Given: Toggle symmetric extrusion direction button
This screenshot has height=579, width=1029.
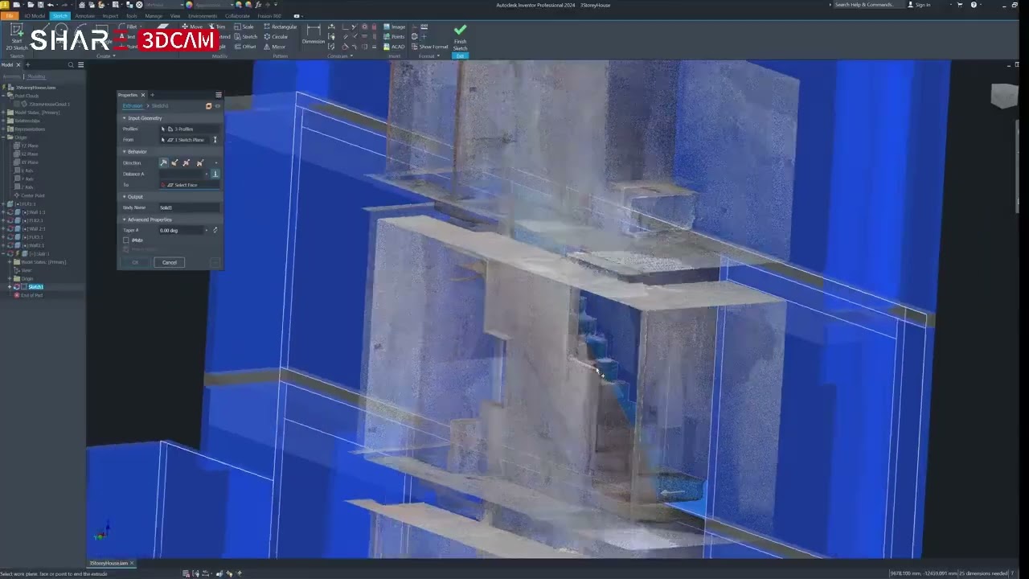Looking at the screenshot, I should (187, 162).
